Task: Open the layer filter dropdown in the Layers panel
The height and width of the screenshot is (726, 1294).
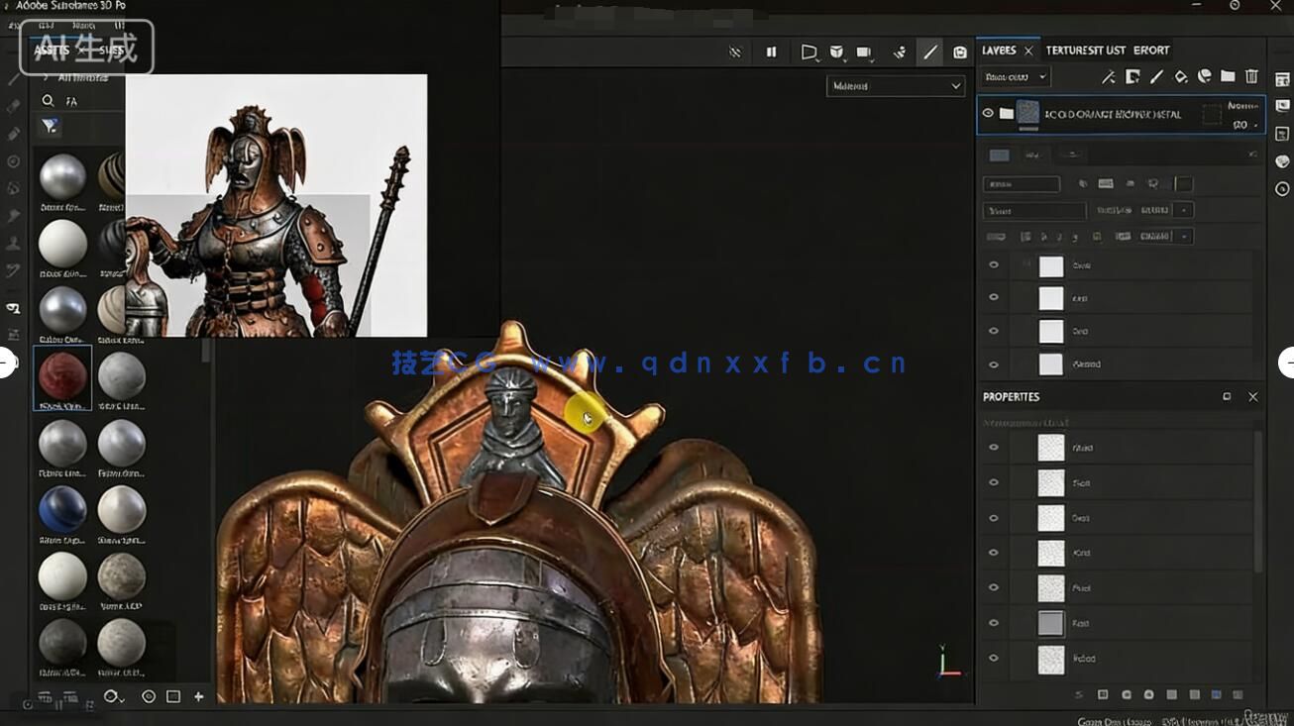Action: [1013, 76]
